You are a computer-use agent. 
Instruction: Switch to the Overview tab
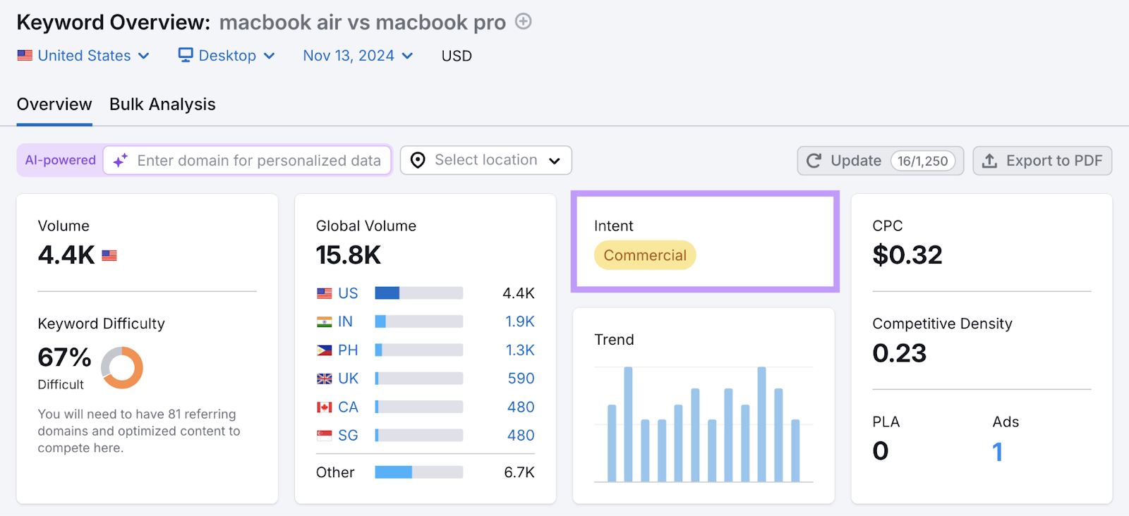(54, 104)
